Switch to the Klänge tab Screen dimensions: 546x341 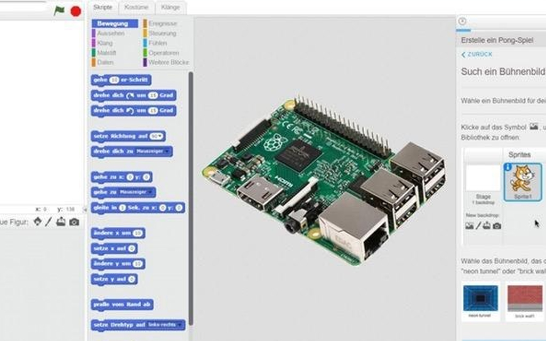(170, 7)
